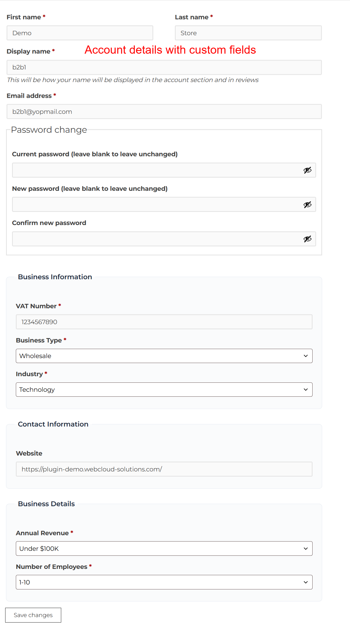Click the Last name field showing Store
The image size is (350, 625).
tap(248, 33)
